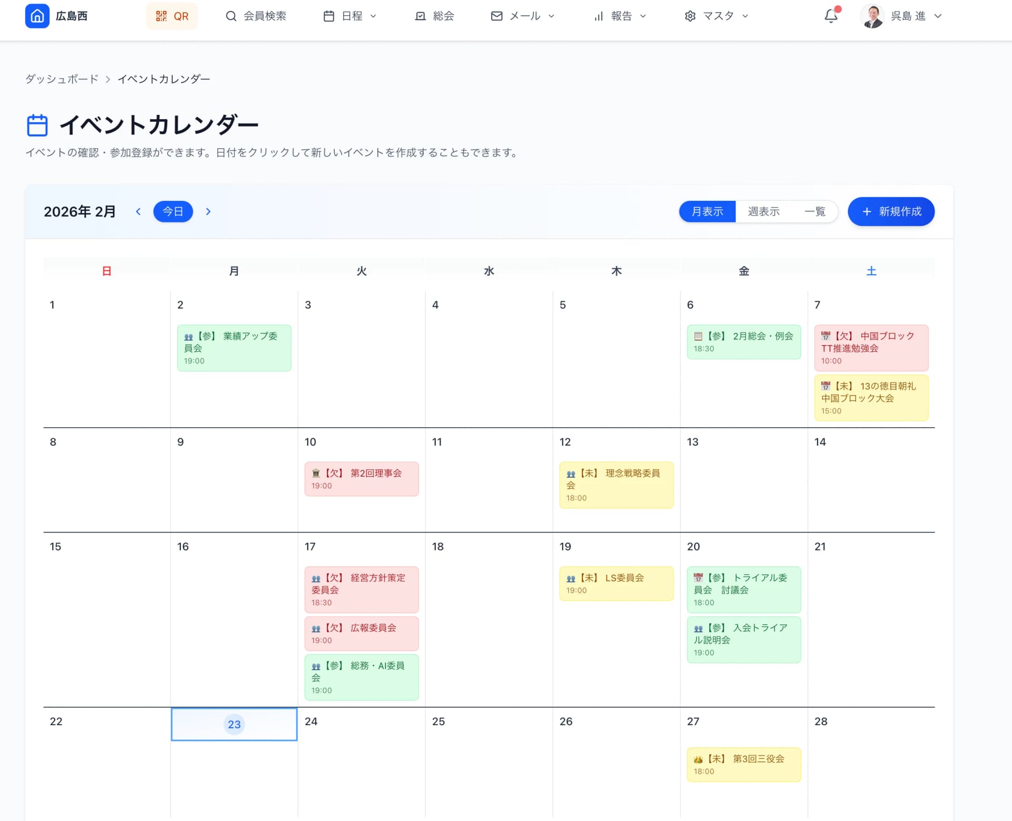The height and width of the screenshot is (821, 1012).
Task: Click the calendar icon beside 日程
Action: click(x=329, y=16)
